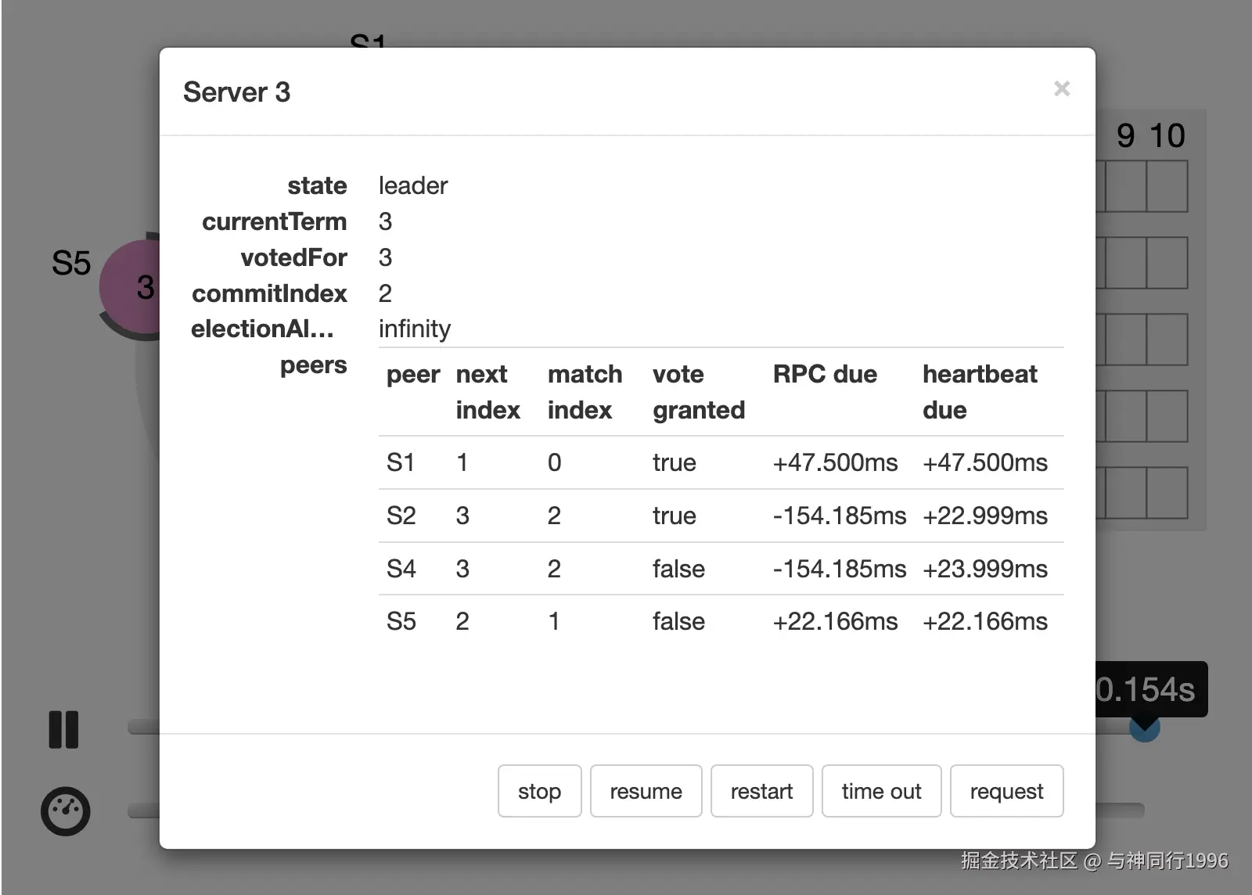
Task: Select the S5 peer row
Action: [720, 621]
